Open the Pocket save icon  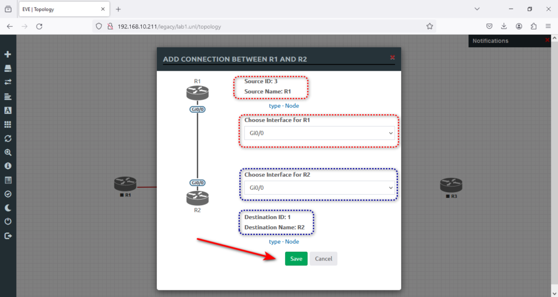point(489,26)
